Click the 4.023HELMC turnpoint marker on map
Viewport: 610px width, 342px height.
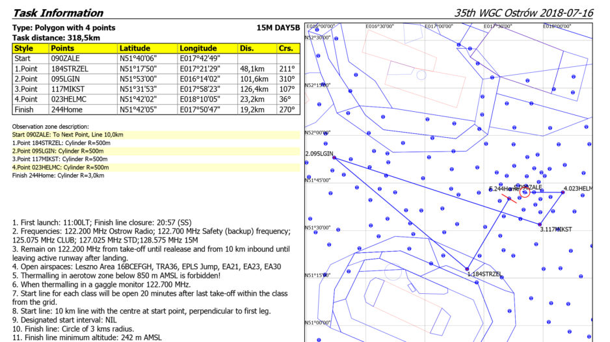(x=563, y=192)
